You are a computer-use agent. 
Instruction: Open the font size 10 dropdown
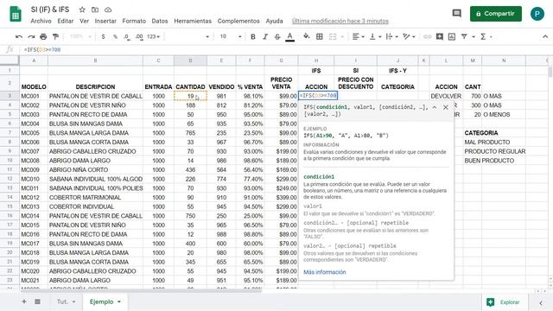(x=231, y=36)
